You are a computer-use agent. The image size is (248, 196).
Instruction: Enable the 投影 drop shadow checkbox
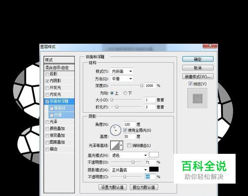coord(47,74)
